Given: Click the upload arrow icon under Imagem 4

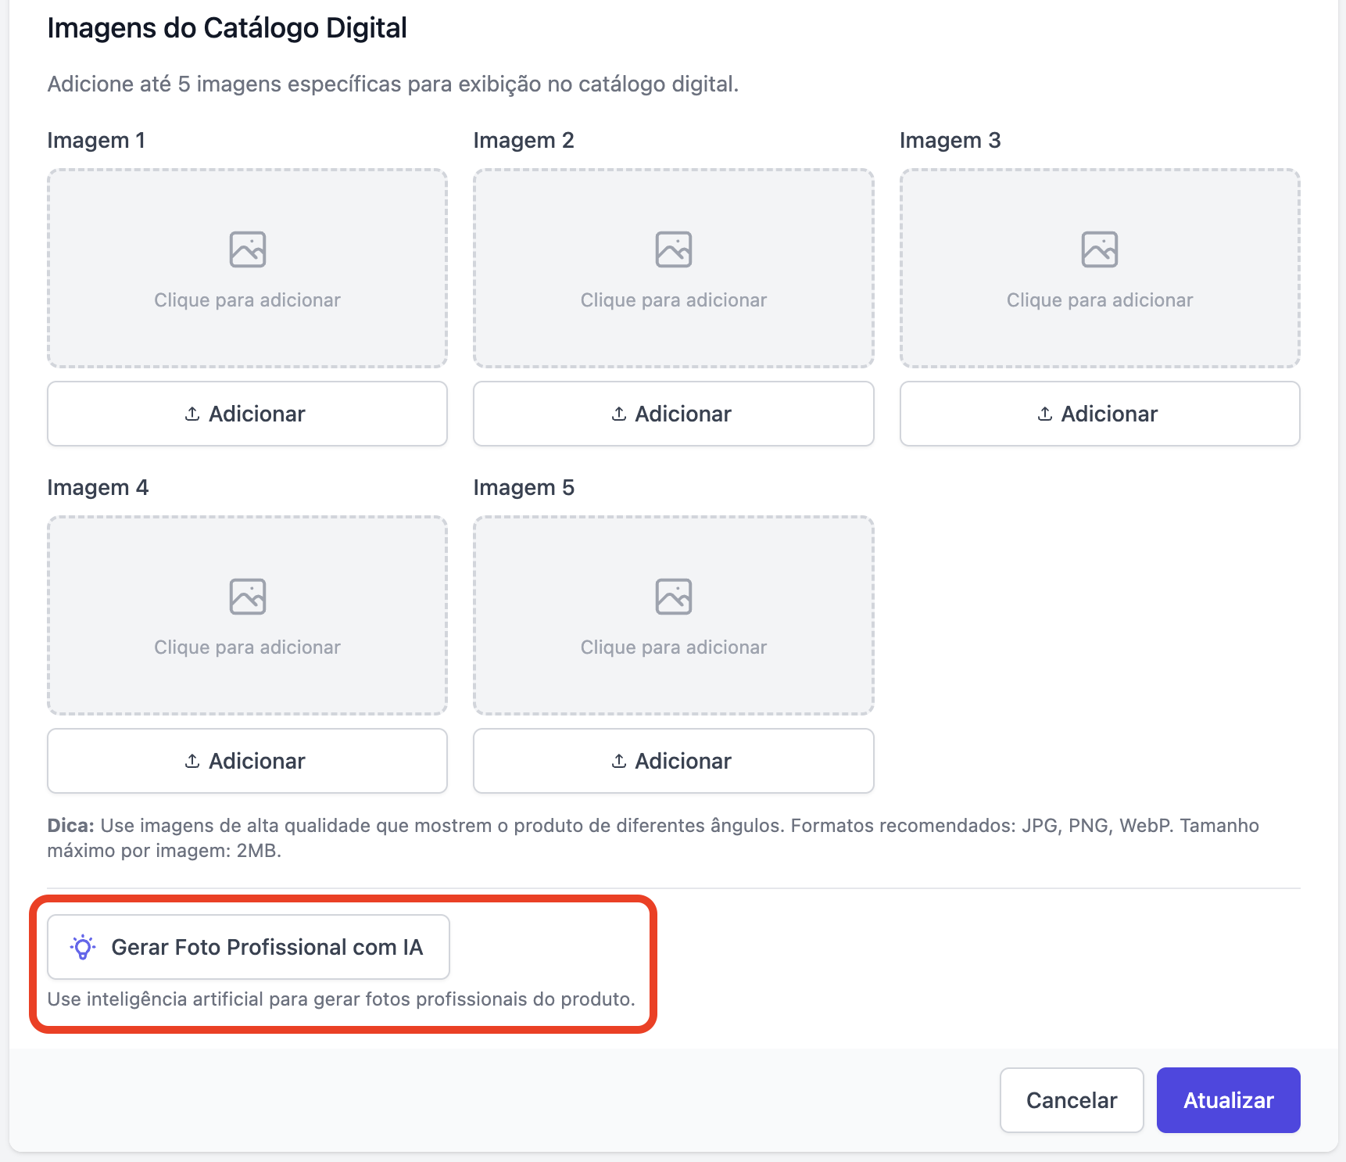Looking at the screenshot, I should click(x=192, y=761).
